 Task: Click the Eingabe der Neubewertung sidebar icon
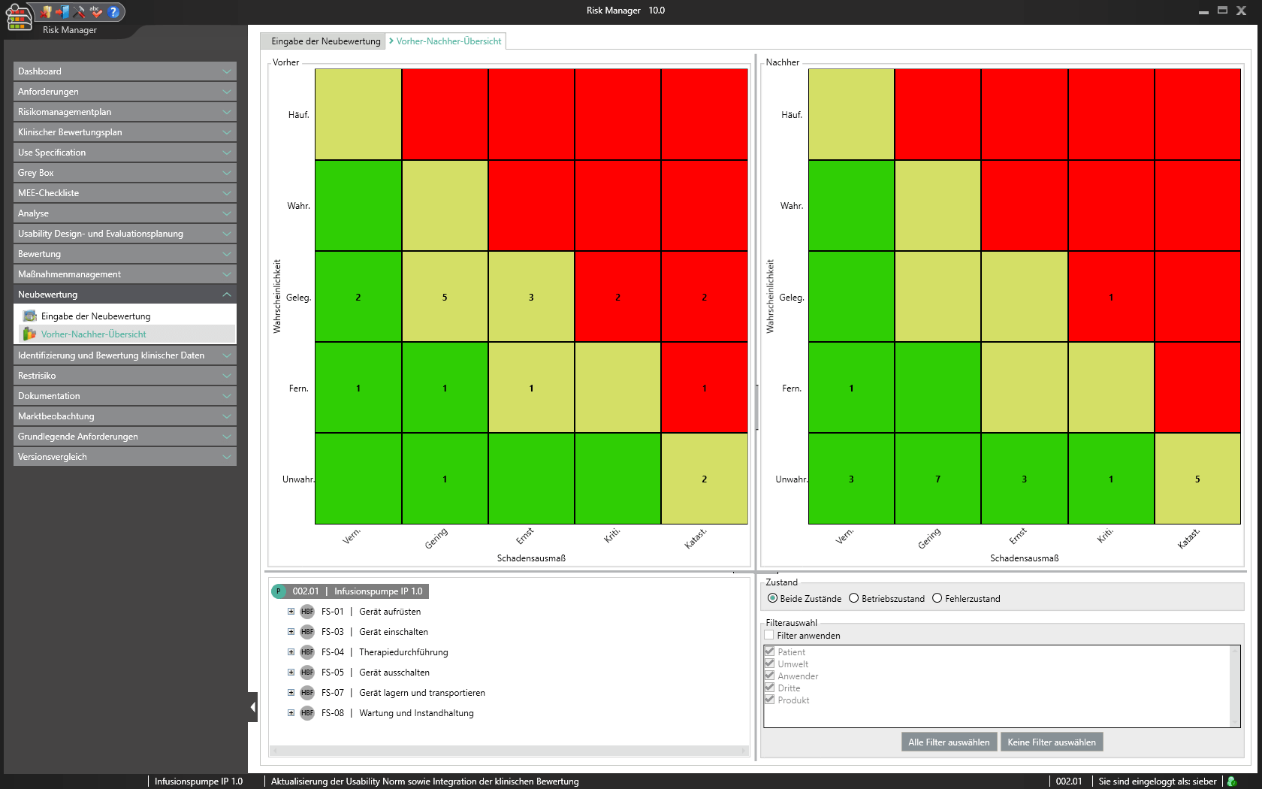[30, 316]
